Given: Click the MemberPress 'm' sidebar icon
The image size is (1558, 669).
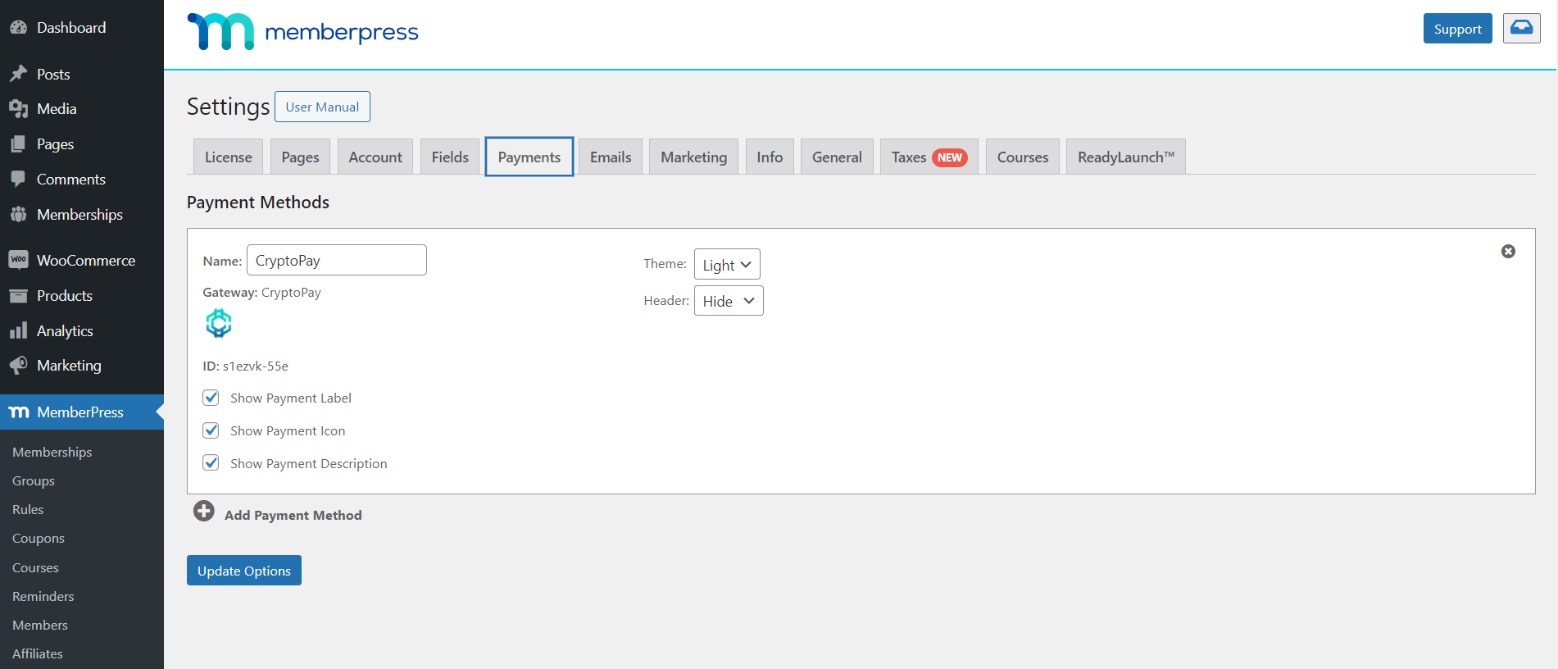Looking at the screenshot, I should point(19,412).
